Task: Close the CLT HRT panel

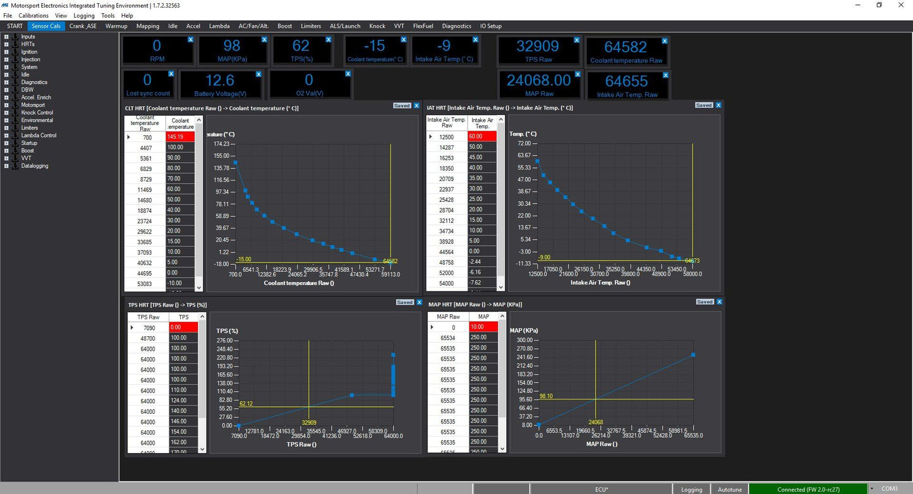Action: (x=416, y=105)
